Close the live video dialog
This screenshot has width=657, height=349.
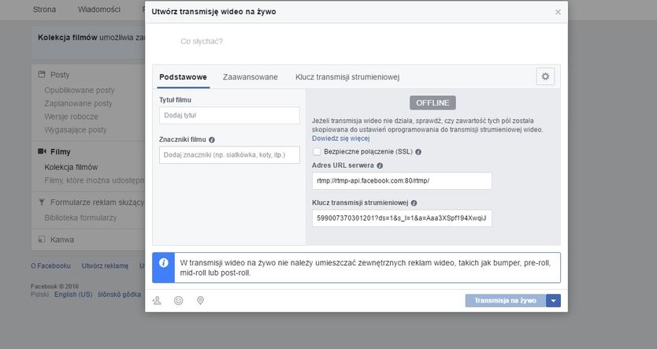(558, 12)
